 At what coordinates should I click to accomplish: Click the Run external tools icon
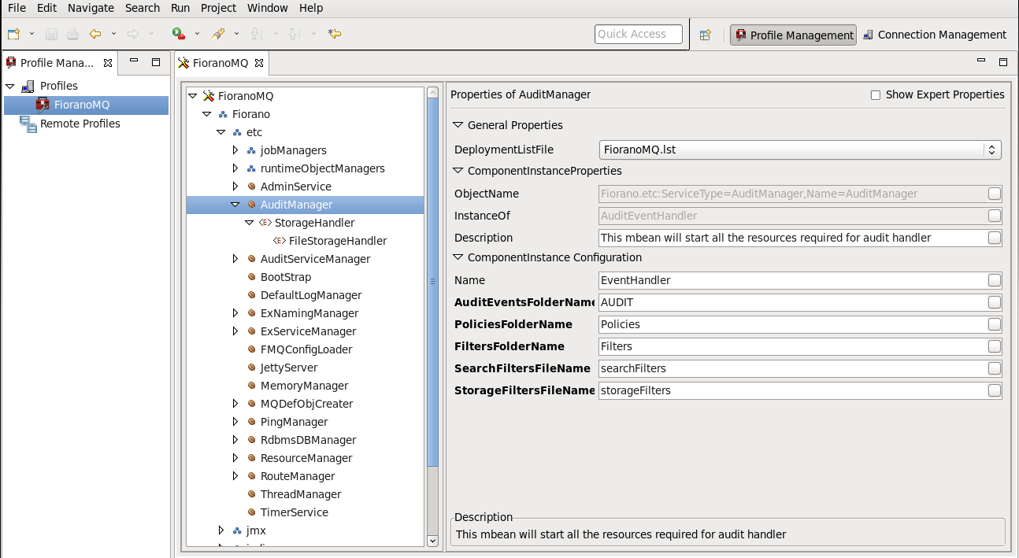179,34
